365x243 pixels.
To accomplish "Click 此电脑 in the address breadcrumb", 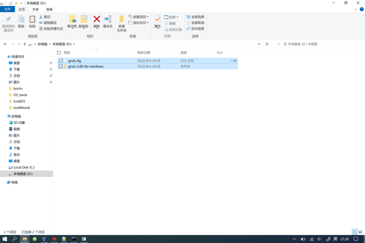I will pos(42,44).
